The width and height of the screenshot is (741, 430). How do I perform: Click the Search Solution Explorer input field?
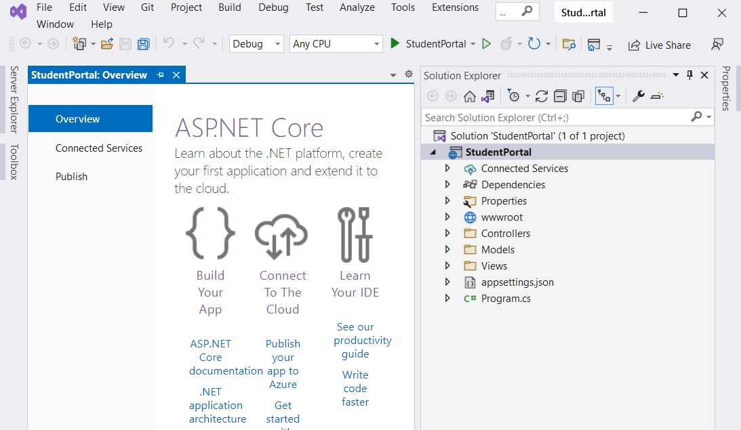tap(567, 118)
